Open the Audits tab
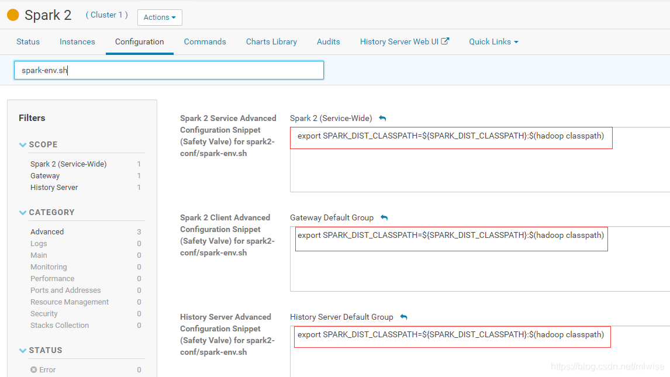Screen dimensions: 670x377 pos(328,41)
